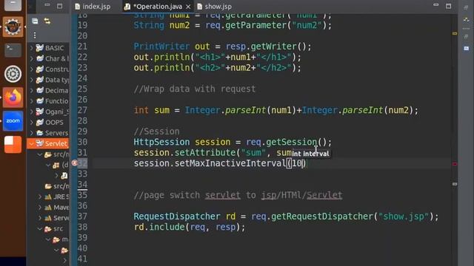Open the Terminal icon in the dock

[13, 50]
